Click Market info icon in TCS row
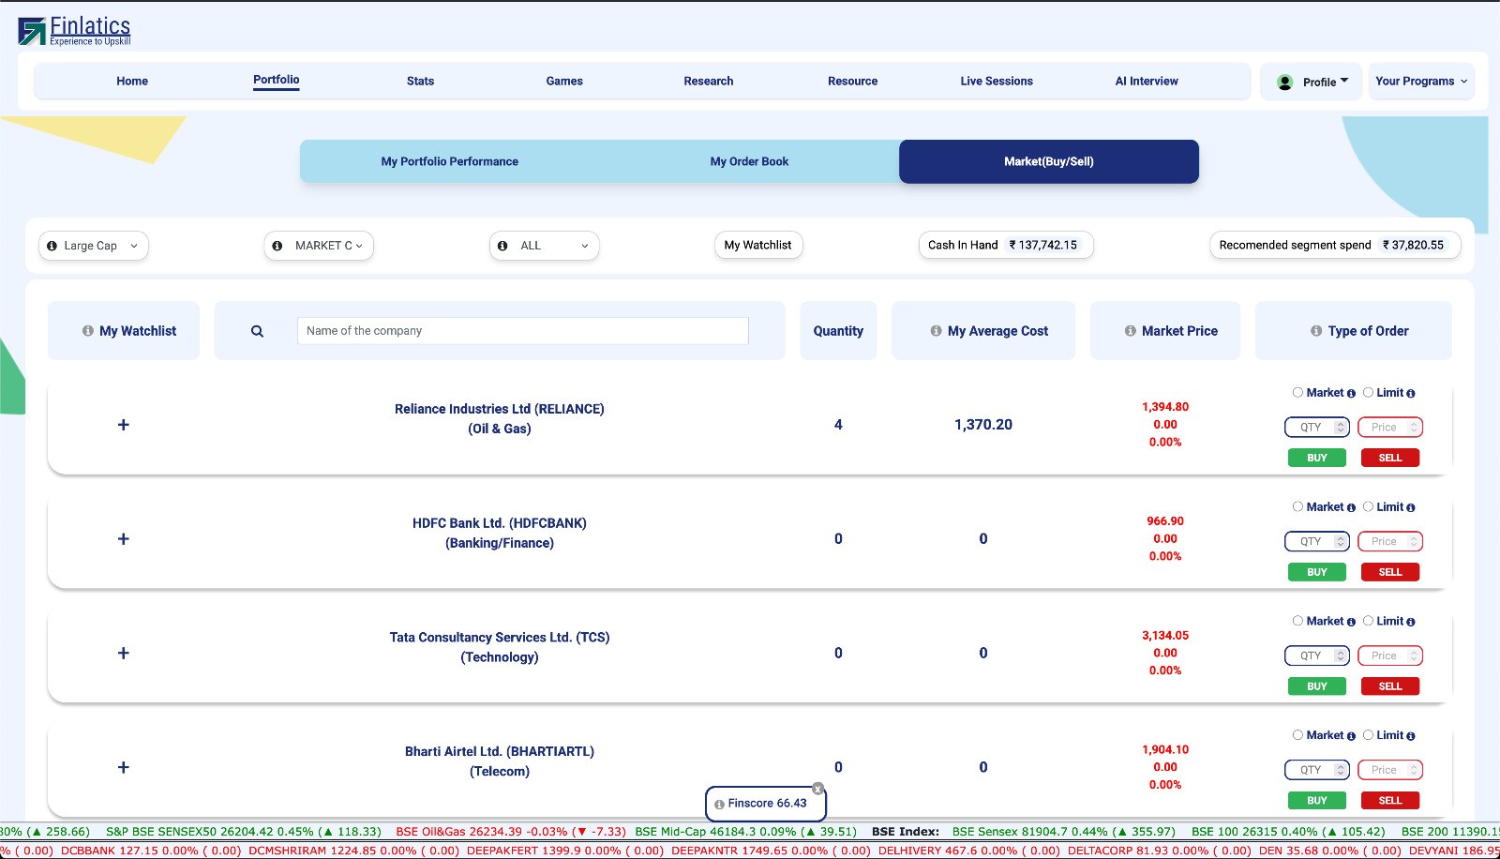Screen dimensions: 1500x859 click(x=1351, y=623)
